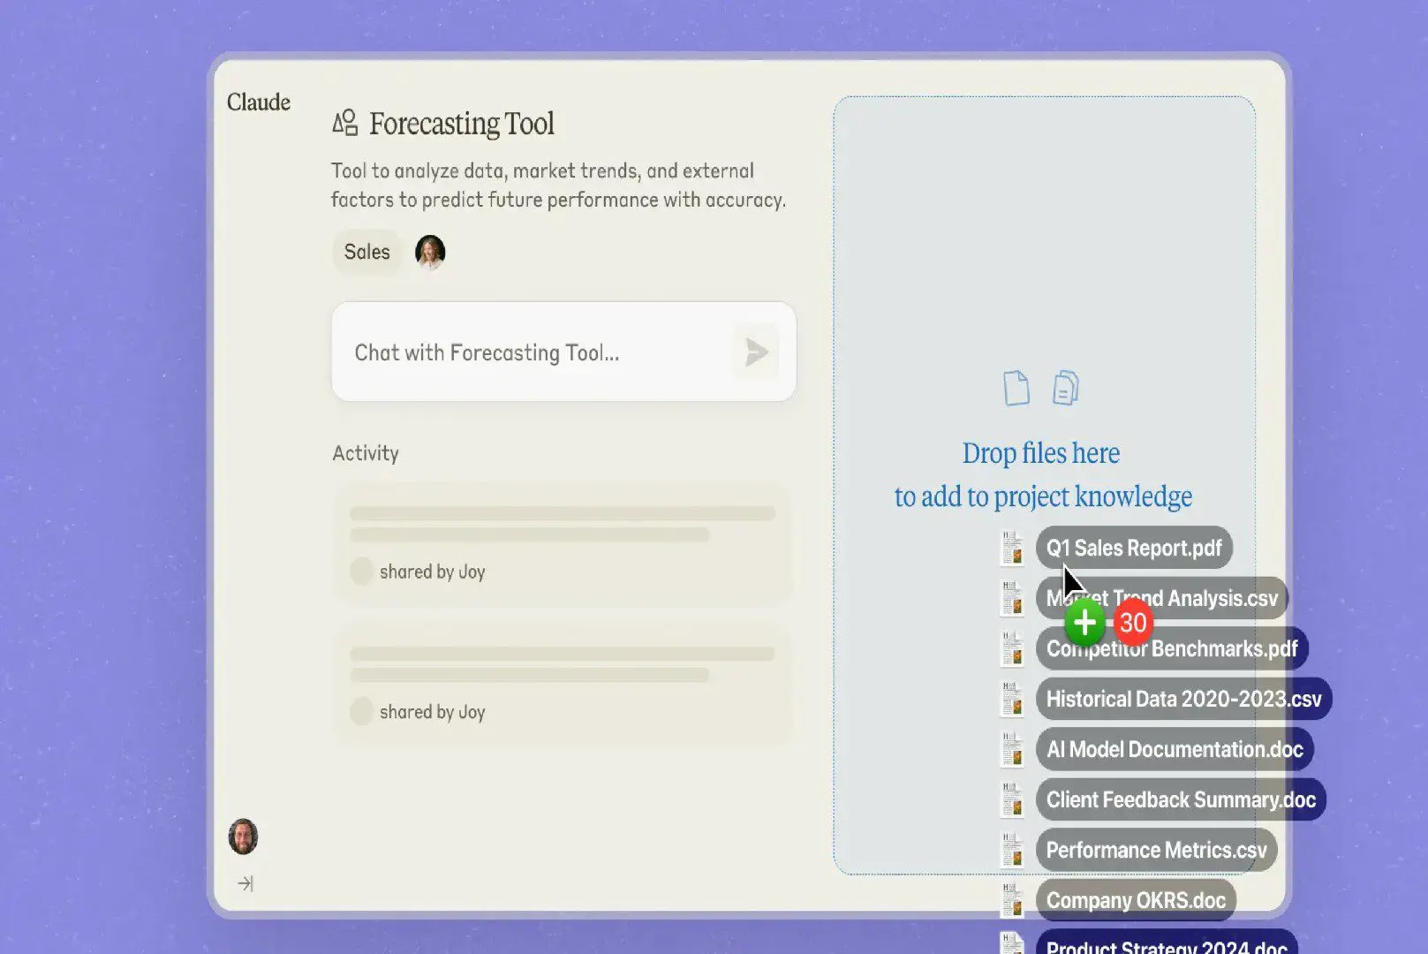Open the first activity card shared by Joy

click(563, 543)
